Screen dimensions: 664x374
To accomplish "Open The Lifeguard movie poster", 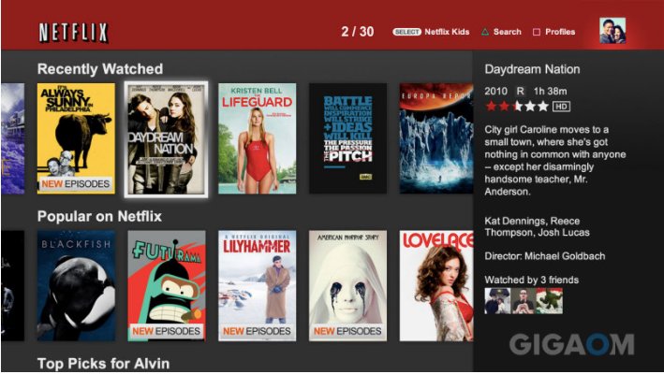I will click(257, 138).
